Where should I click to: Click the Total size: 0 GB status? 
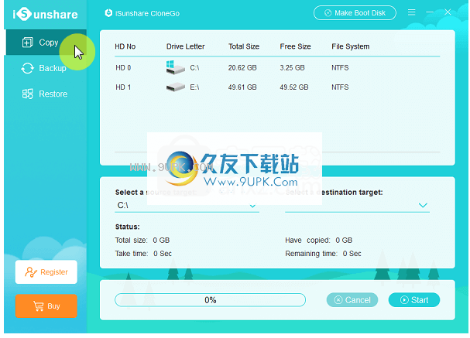[x=142, y=240]
